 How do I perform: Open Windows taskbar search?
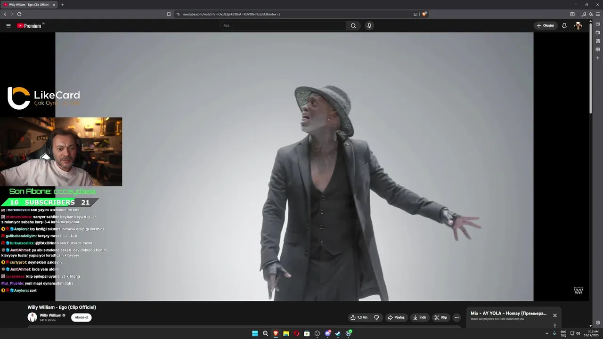click(265, 333)
